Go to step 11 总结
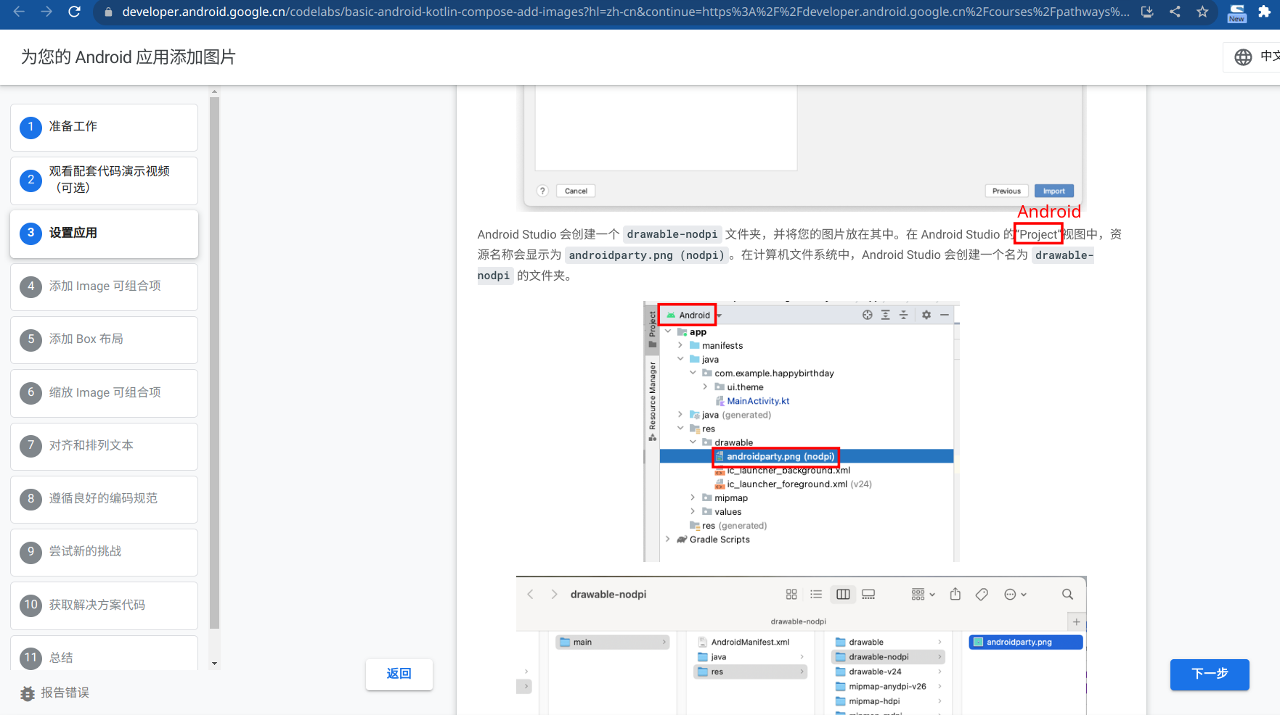 pyautogui.click(x=104, y=654)
